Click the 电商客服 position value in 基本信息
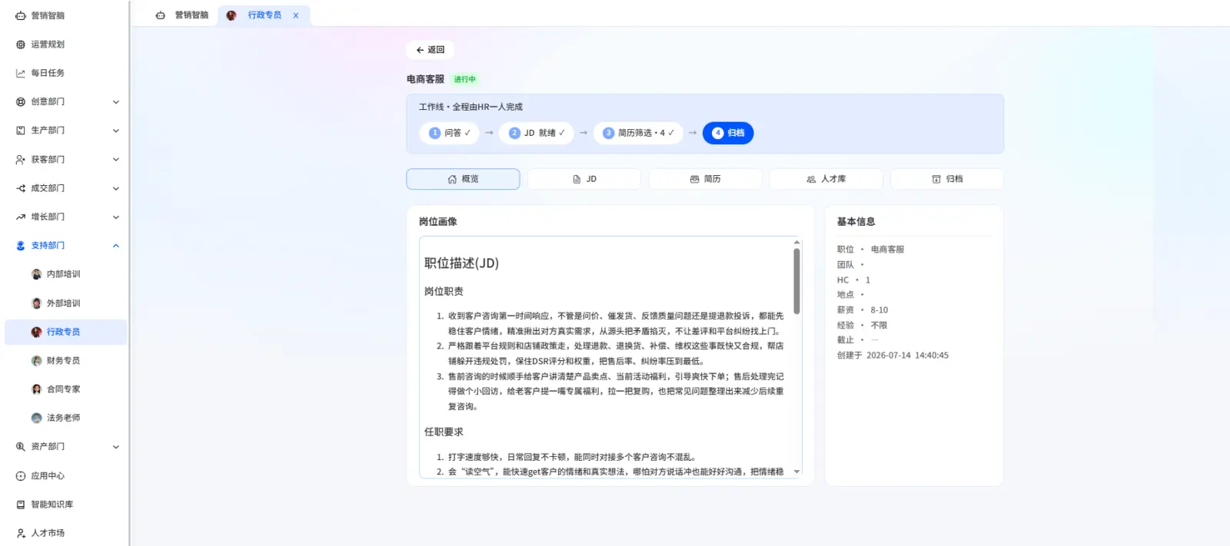The height and width of the screenshot is (546, 1230). tap(887, 250)
